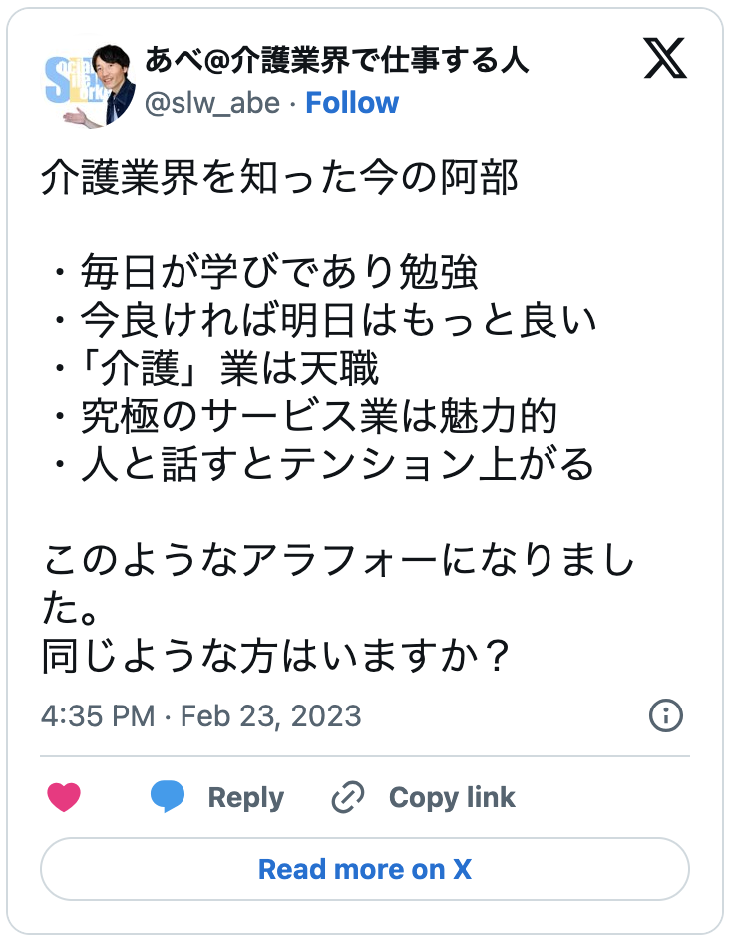
Task: Click the display name あべ@介護業界で仕事する人
Action: (336, 62)
